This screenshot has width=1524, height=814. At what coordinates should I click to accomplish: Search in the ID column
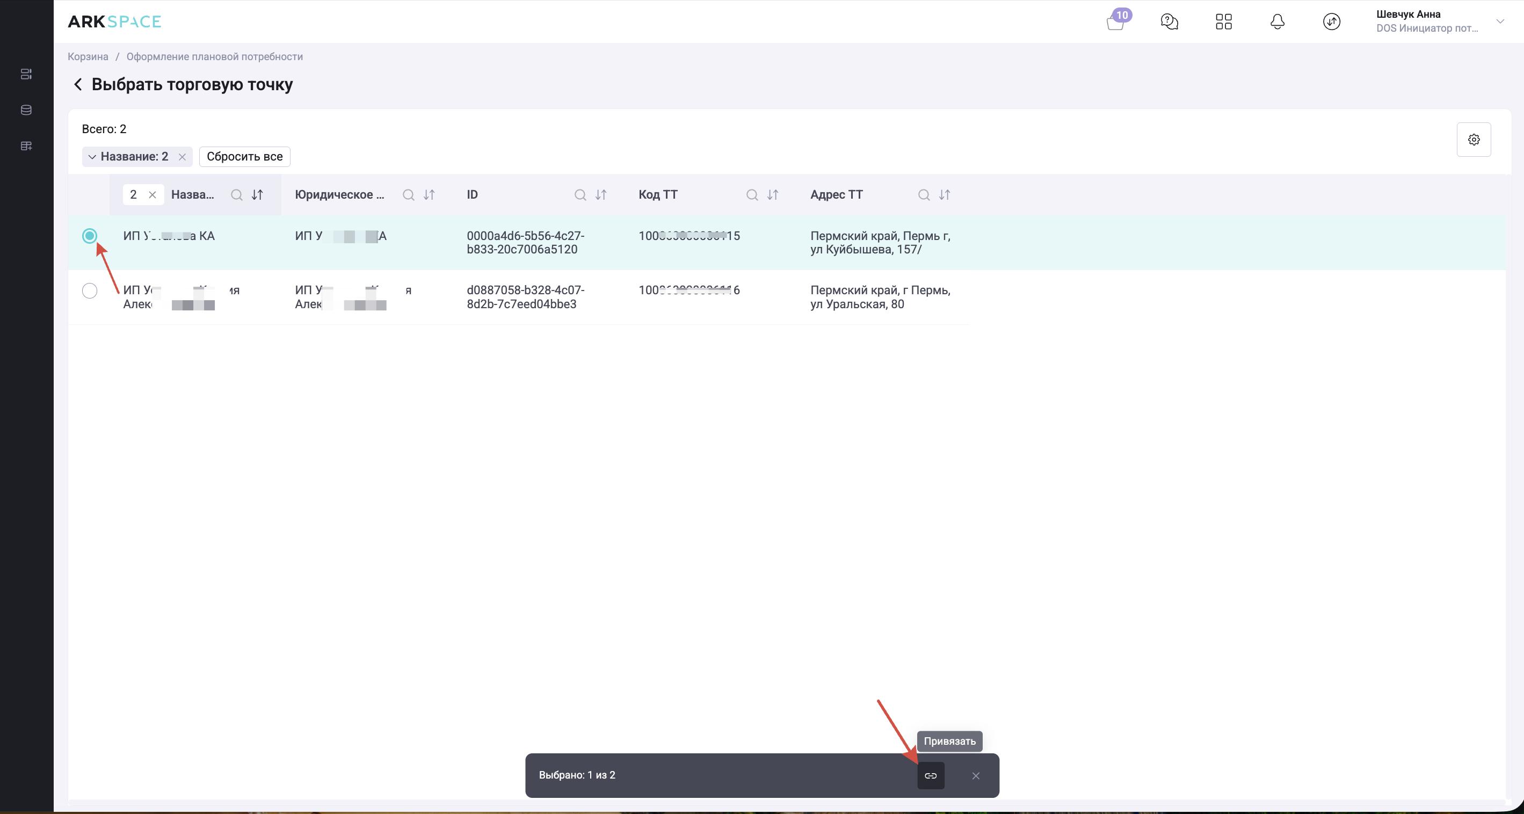[x=580, y=194]
